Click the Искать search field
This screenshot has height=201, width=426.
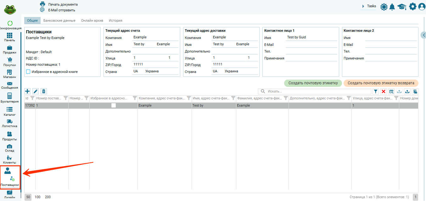[318, 92]
